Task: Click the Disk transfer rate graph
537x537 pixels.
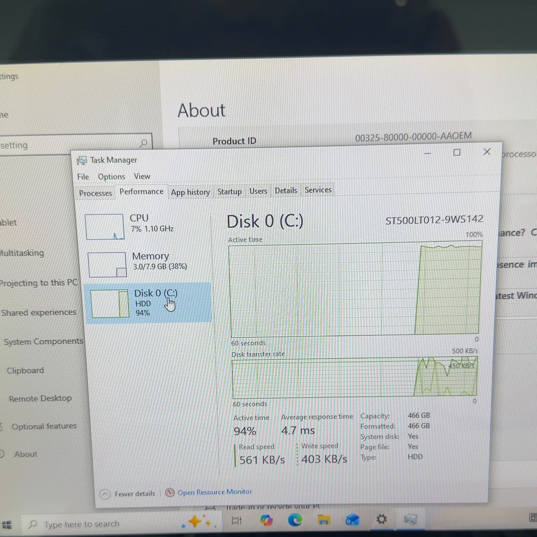Action: (354, 377)
